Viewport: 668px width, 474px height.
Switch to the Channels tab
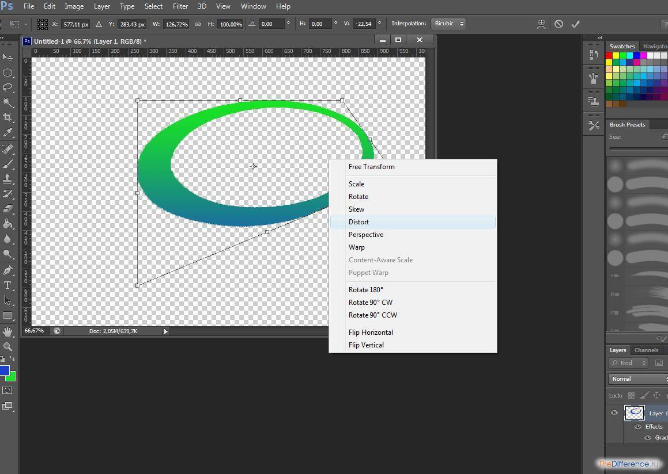[646, 350]
